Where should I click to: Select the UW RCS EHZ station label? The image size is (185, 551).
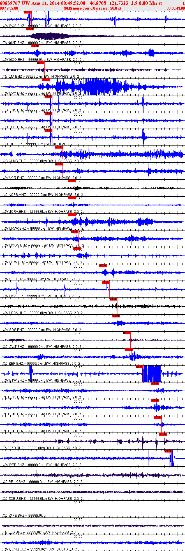tap(14, 26)
